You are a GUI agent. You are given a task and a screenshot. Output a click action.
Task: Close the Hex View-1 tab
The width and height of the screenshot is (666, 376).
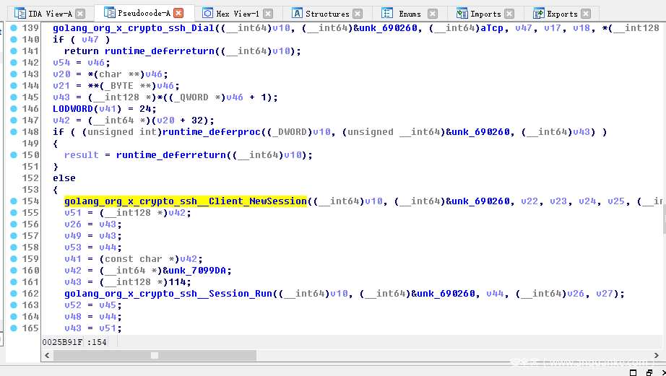point(268,14)
